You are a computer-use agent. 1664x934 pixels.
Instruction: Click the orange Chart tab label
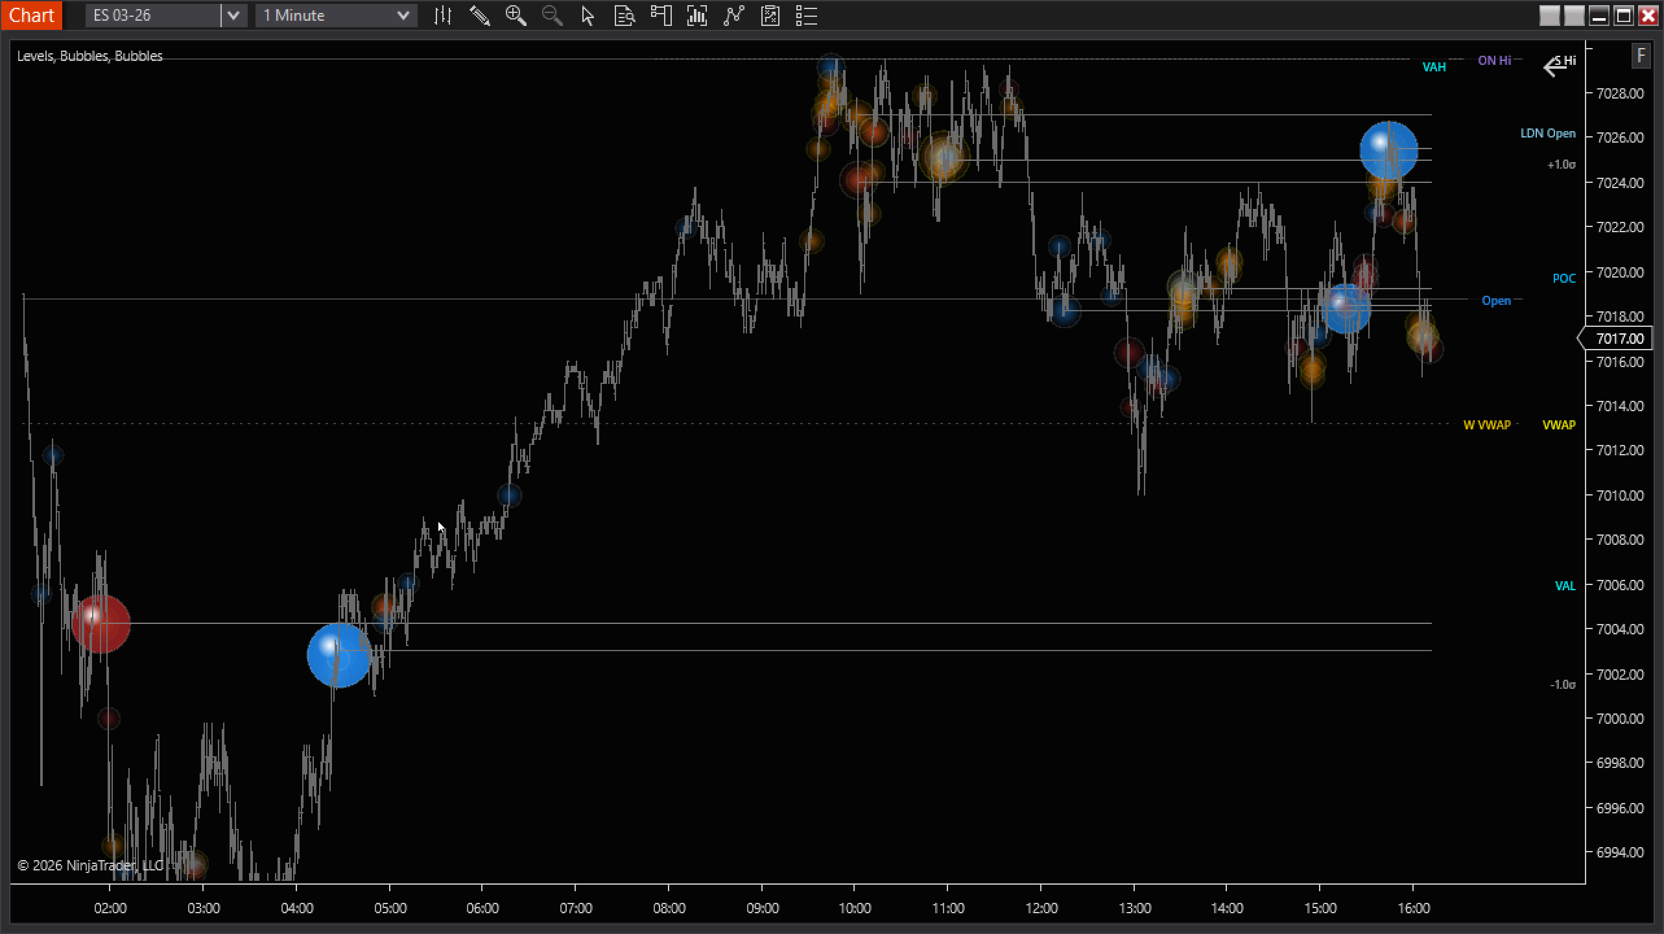tap(31, 15)
